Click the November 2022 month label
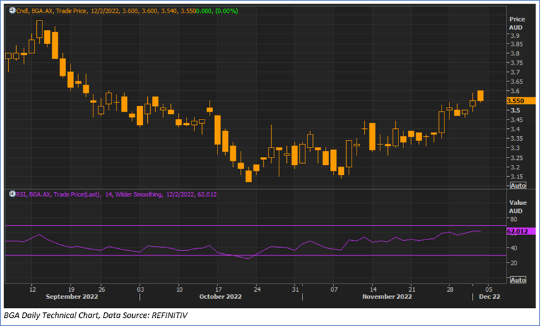 pyautogui.click(x=387, y=297)
